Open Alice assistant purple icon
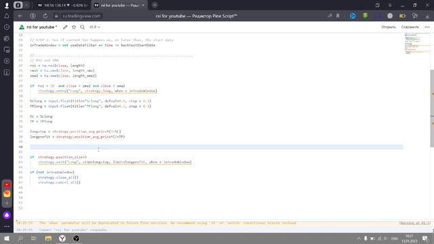Viewport: 434px width, 244px height. (x=7, y=216)
